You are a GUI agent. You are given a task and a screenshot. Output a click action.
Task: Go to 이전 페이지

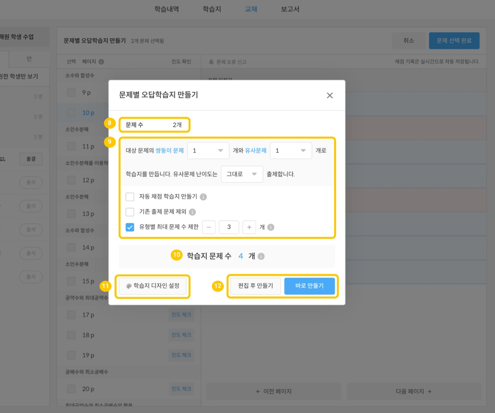pos(274,391)
